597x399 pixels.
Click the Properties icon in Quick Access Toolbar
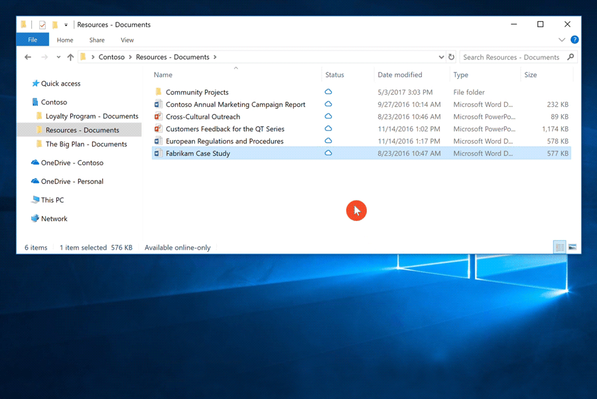pos(42,25)
